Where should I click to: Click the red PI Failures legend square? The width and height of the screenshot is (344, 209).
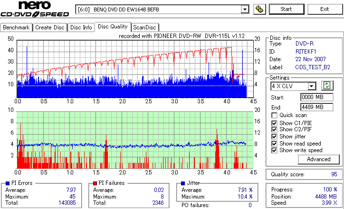click(95, 183)
